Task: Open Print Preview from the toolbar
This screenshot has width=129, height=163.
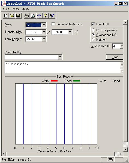Action: 33,16
